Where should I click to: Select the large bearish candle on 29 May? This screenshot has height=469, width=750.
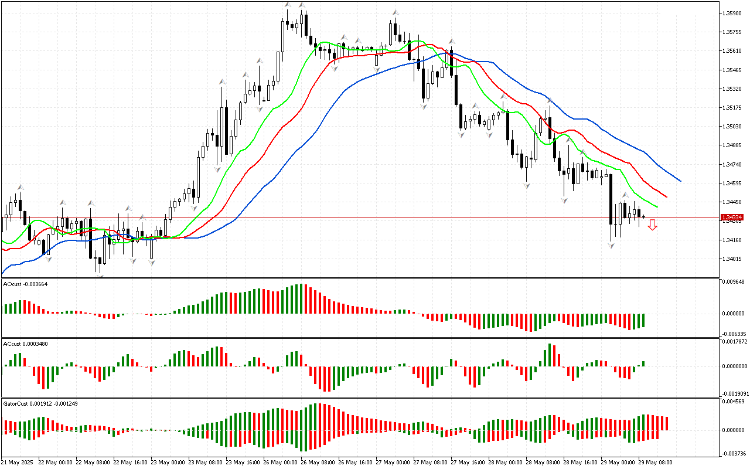coord(611,199)
